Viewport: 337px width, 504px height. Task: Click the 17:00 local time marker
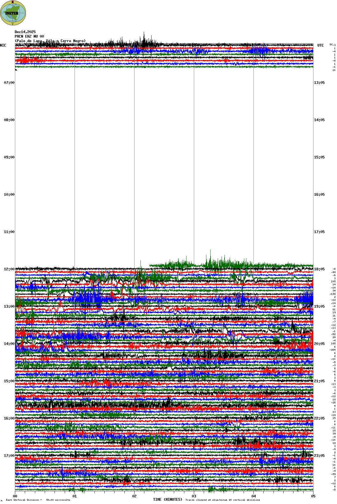(9, 456)
